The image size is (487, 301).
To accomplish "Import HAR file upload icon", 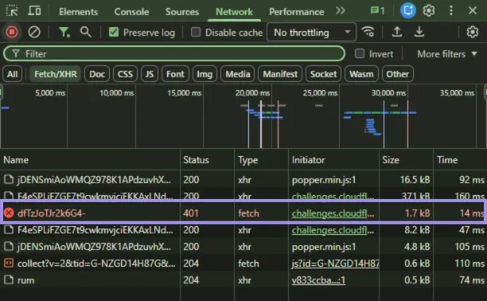I will click(397, 32).
